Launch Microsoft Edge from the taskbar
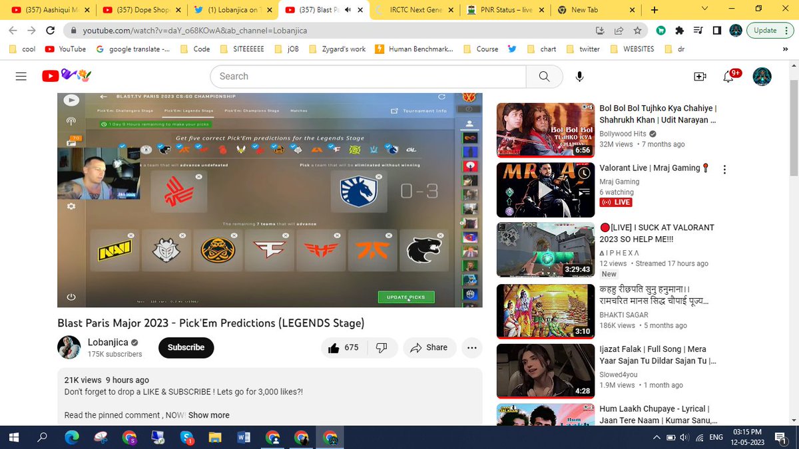799x449 pixels. pos(72,437)
